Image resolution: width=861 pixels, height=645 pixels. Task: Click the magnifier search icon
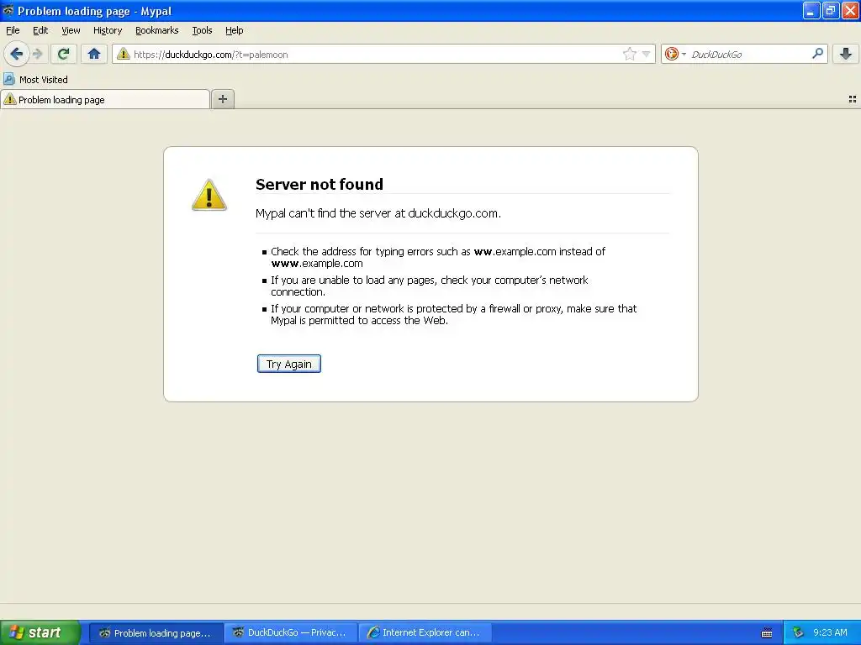tap(817, 54)
